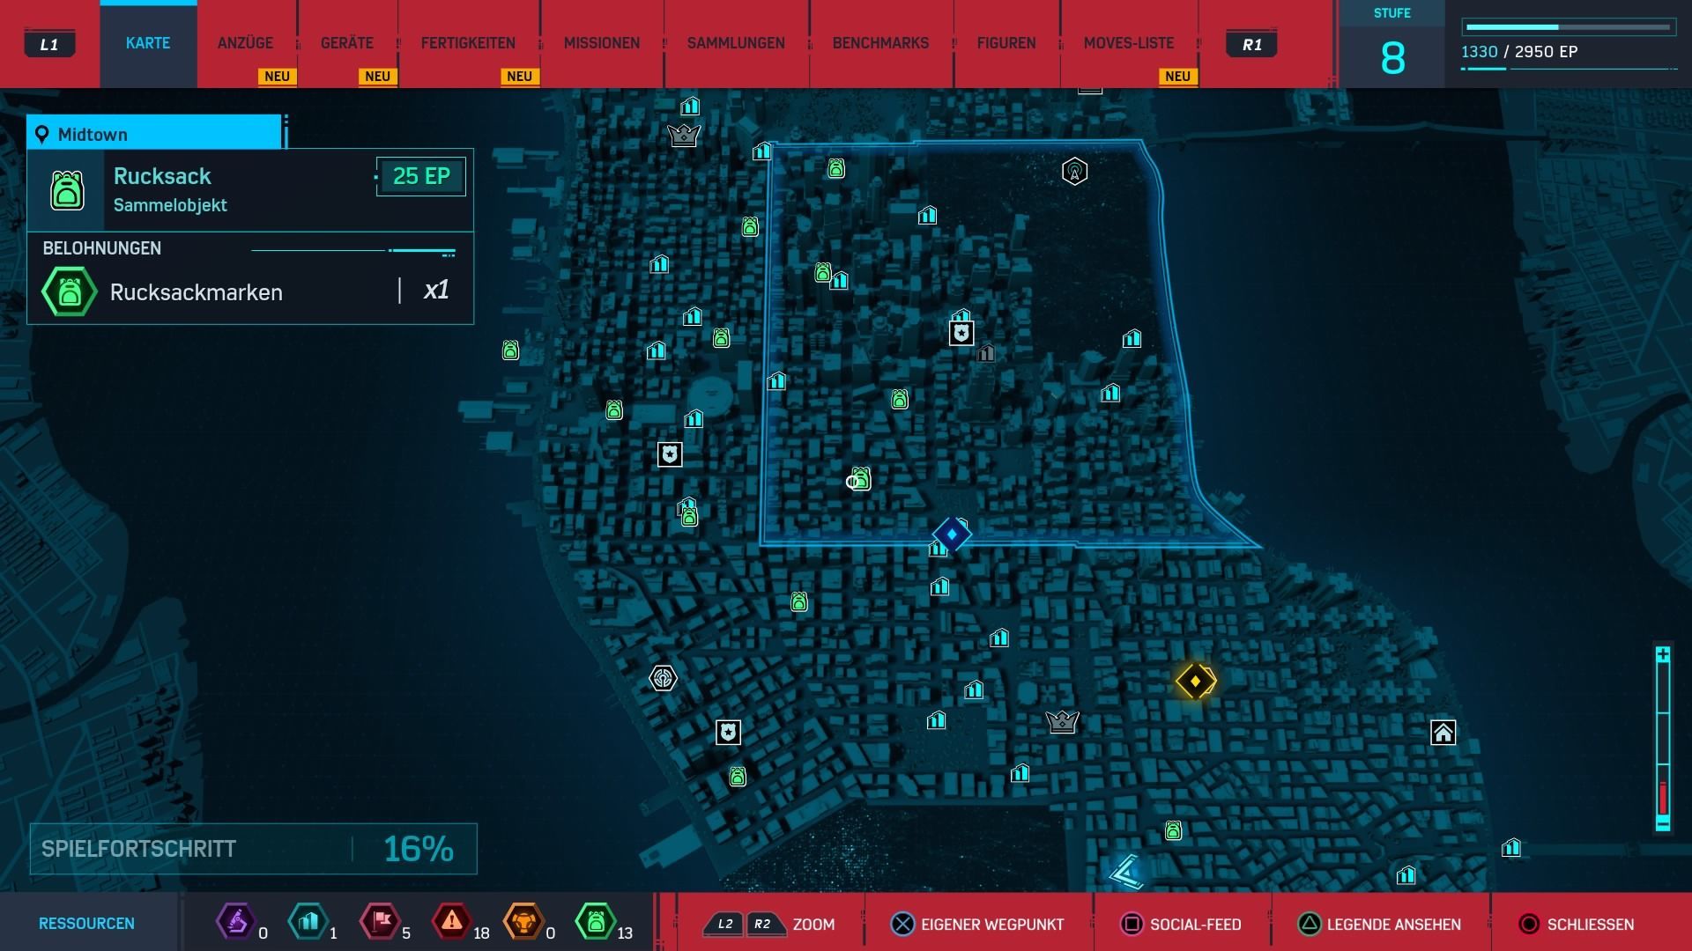Select the red crime token resource icon
Image resolution: width=1692 pixels, height=951 pixels.
tap(451, 922)
